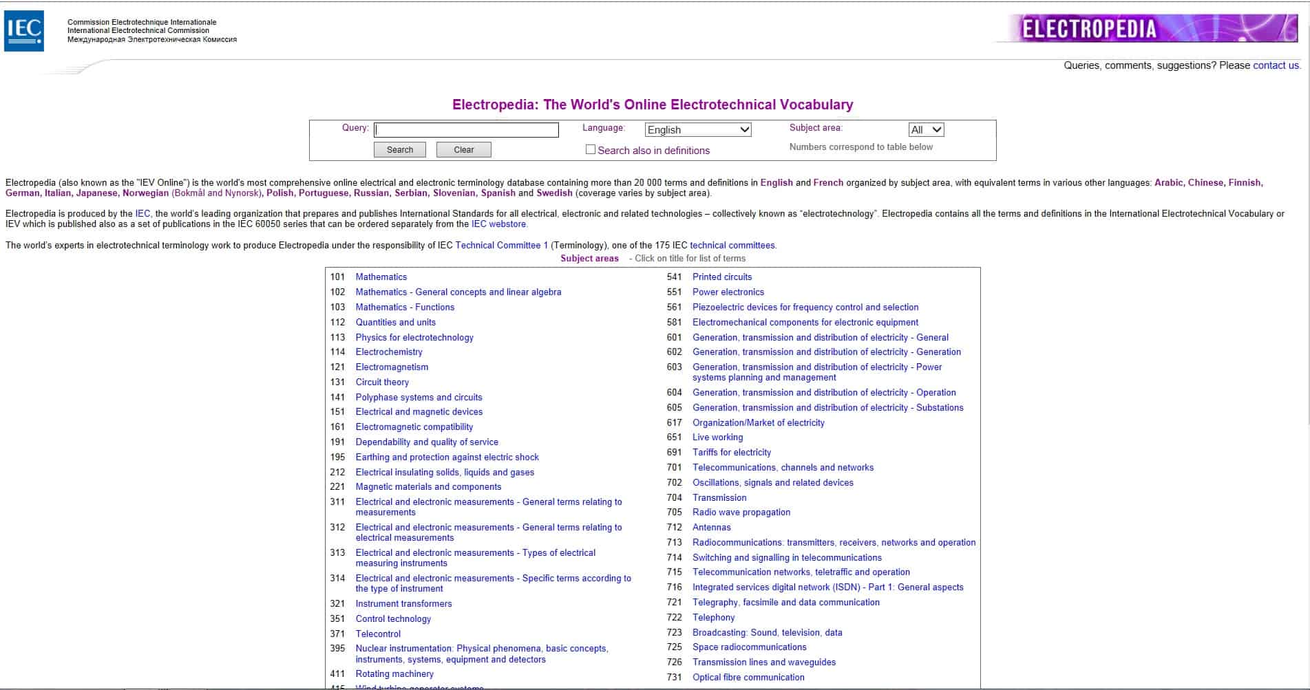1310x690 pixels.
Task: Open the Subject area dropdown set to All
Action: pos(926,129)
